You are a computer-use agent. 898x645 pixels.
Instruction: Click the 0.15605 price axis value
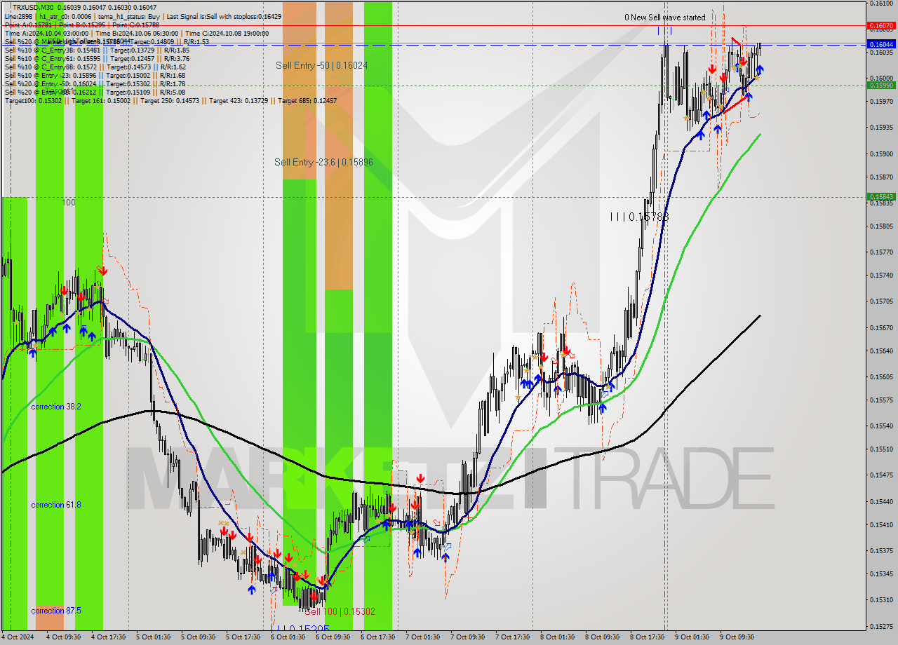[x=881, y=376]
